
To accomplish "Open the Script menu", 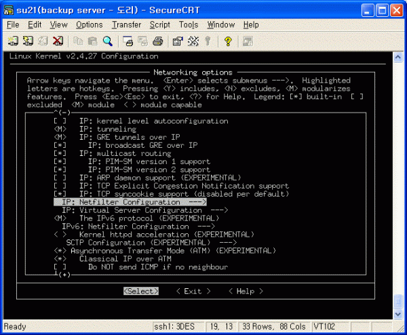I will click(x=160, y=24).
